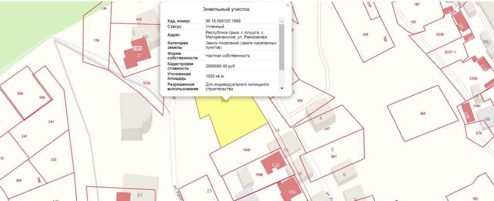Viewport: 494px width, 201px height.
Task: Close the Земельный участок popup
Action: (x=287, y=5)
